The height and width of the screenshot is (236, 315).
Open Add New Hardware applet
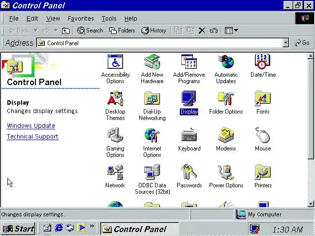152,69
